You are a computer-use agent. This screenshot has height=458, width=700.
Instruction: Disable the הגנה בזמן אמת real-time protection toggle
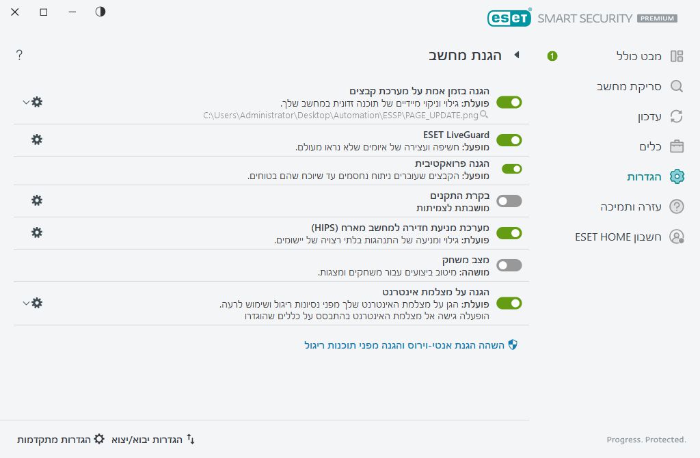pos(510,101)
